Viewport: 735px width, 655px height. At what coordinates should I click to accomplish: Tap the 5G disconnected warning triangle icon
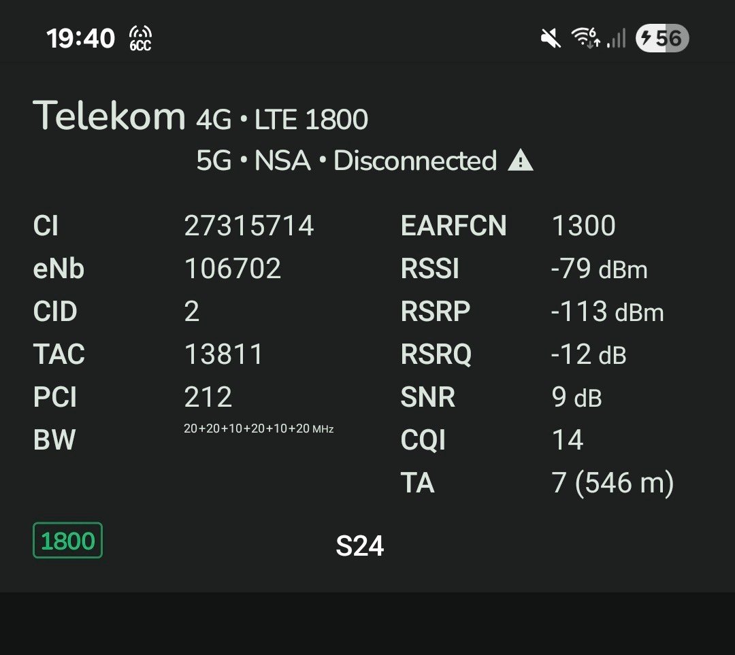[521, 161]
